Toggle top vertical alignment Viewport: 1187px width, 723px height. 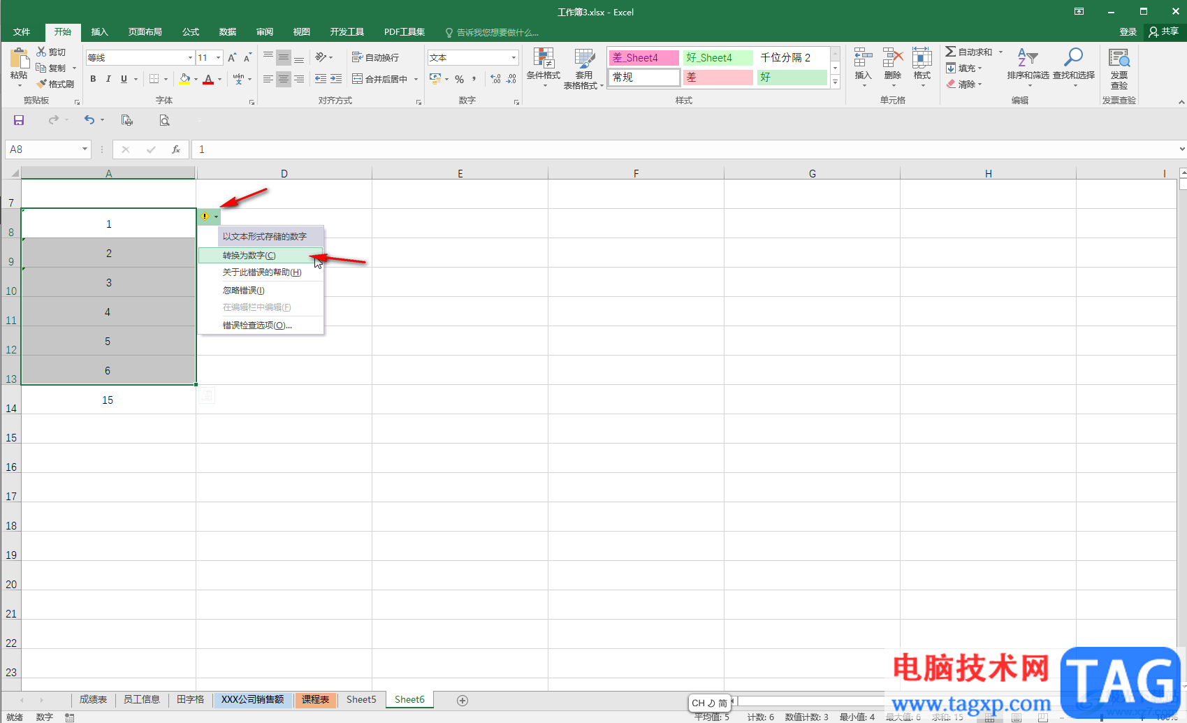[268, 57]
